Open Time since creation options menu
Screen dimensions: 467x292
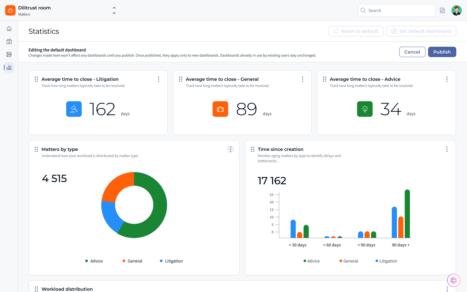coord(447,149)
